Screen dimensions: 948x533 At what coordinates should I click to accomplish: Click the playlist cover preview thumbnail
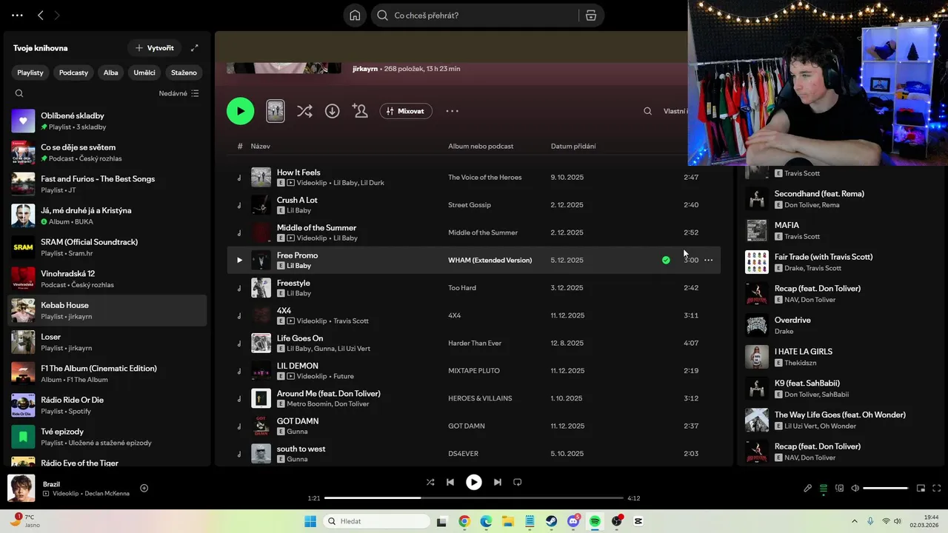pos(276,111)
